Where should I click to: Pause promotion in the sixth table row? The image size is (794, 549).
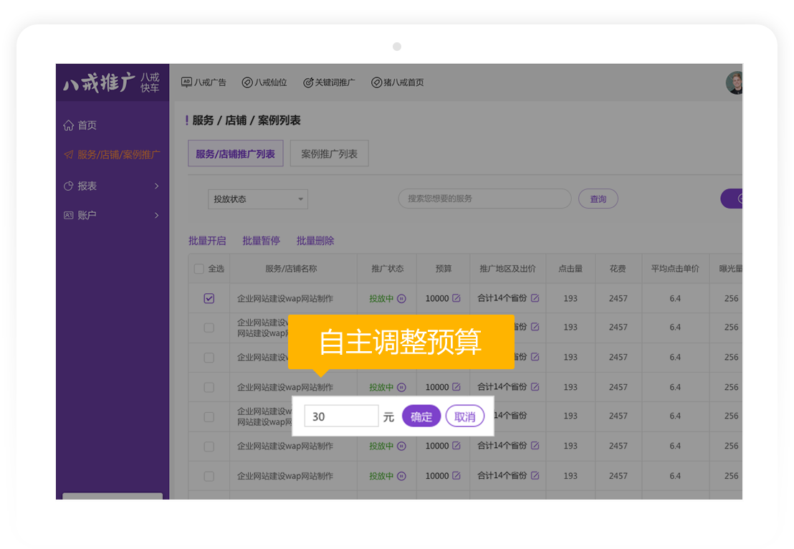[401, 447]
